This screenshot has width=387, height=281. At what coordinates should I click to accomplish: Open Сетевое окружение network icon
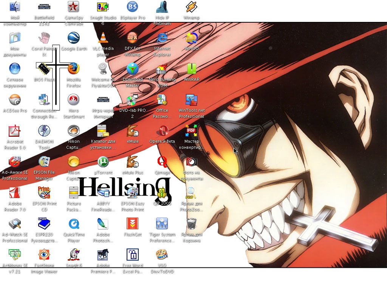(15, 69)
